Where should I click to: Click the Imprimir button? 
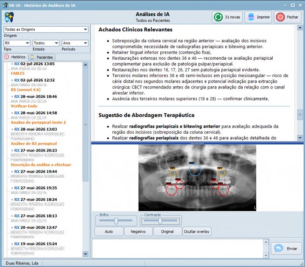(x=258, y=17)
